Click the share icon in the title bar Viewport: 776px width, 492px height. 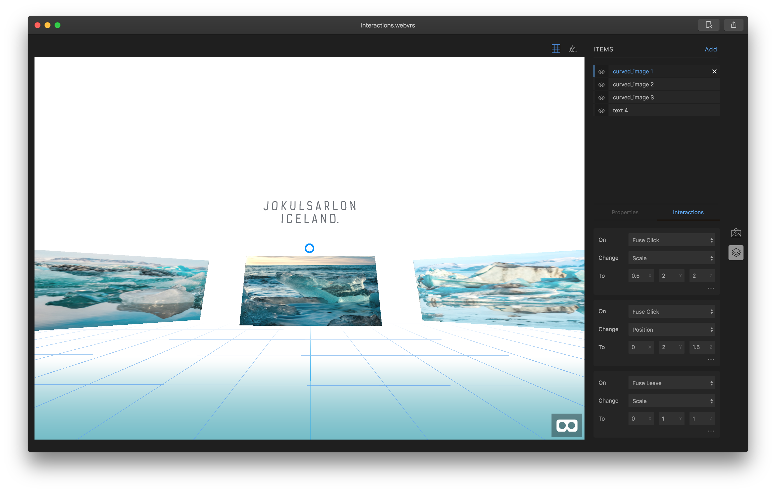[x=734, y=25]
